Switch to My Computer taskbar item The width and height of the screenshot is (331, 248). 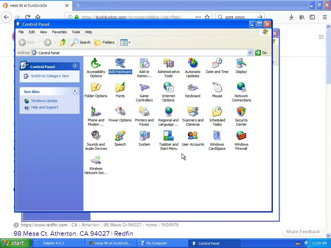(x=163, y=243)
